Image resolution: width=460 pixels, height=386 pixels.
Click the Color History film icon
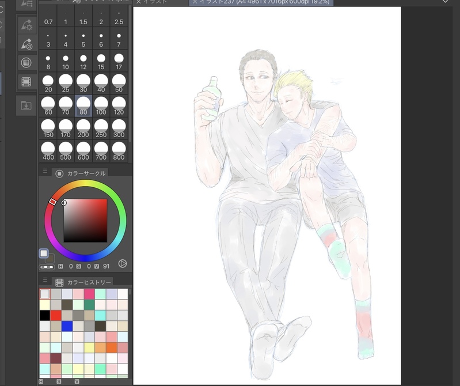pos(59,282)
